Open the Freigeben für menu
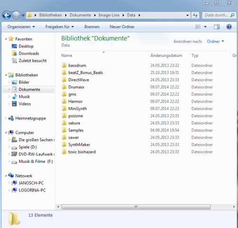This screenshot has width=238, height=228. (x=60, y=27)
